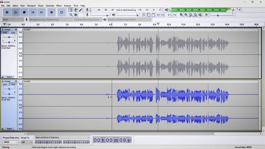265x149 pixels.
Task: Open the 'Start and End of Selection' dropdown
Action: click(x=62, y=137)
